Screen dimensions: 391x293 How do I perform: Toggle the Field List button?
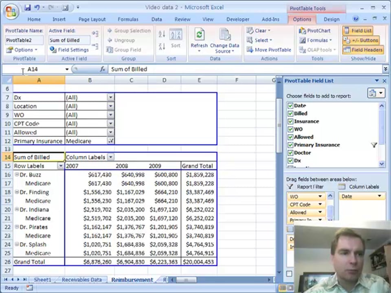[358, 31]
